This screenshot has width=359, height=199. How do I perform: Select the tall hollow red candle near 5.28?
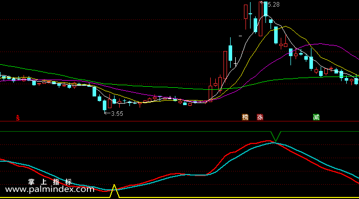pos(260,19)
